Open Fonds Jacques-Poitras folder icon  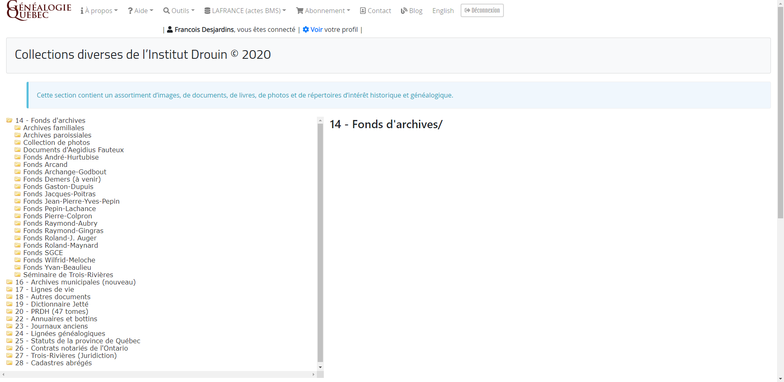(x=18, y=194)
